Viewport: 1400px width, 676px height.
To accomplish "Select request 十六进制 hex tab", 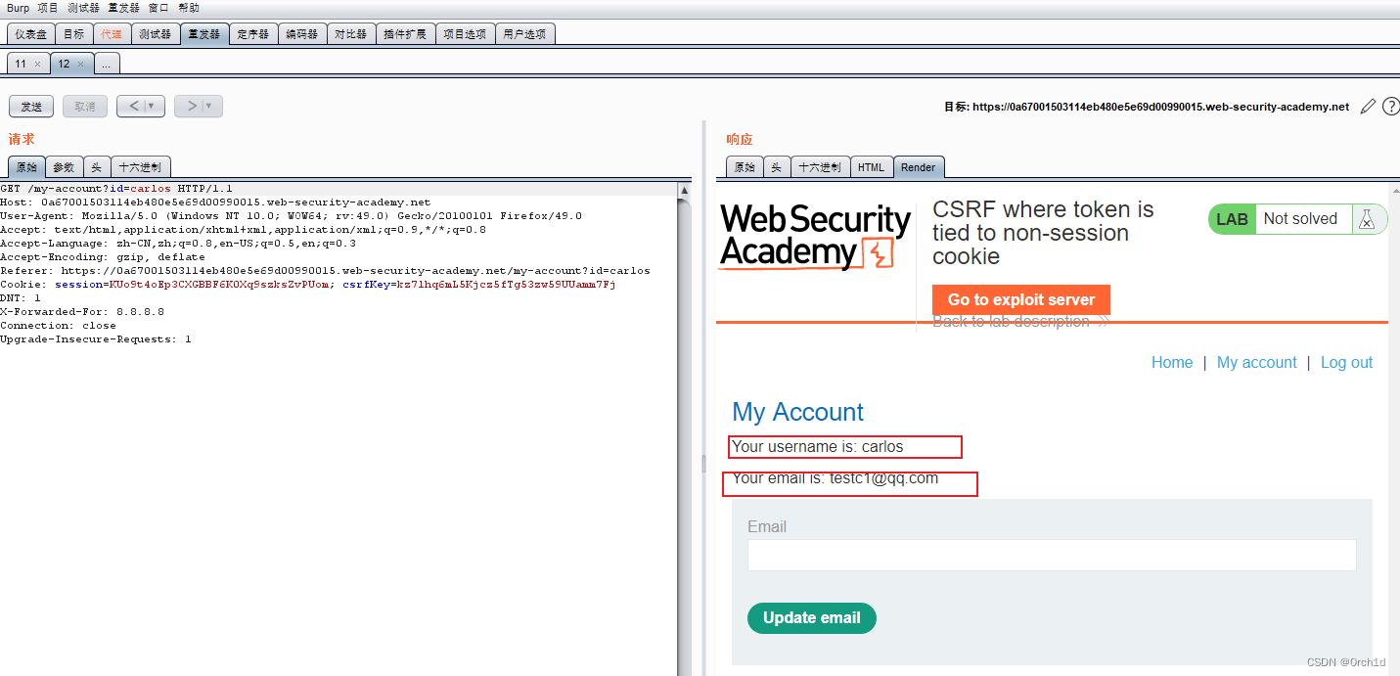I will pos(140,167).
